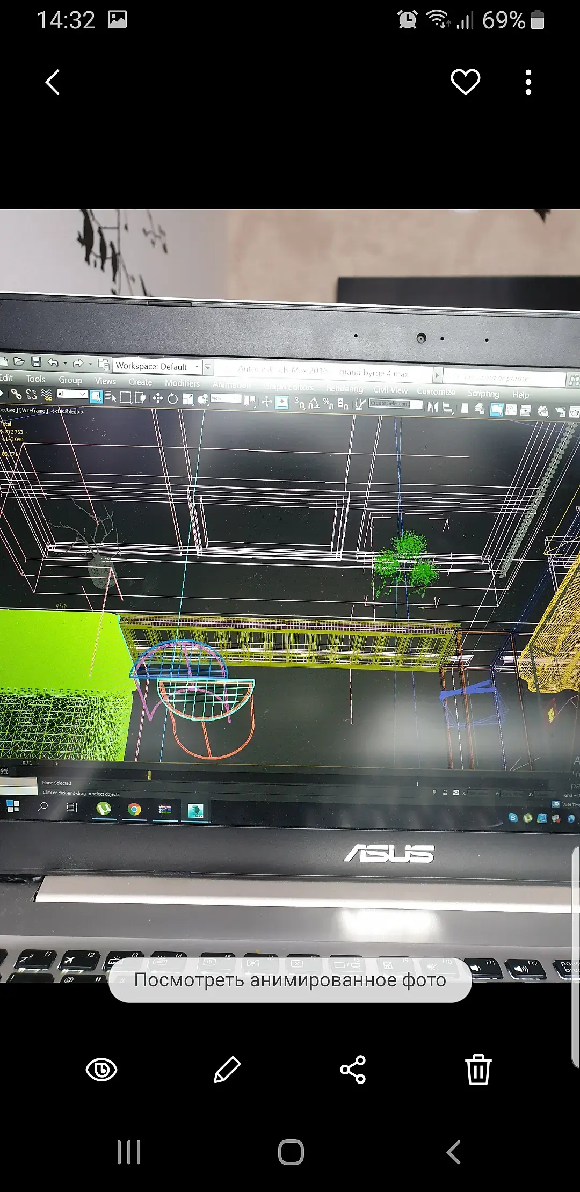Open Select by Name list icon

point(111,397)
